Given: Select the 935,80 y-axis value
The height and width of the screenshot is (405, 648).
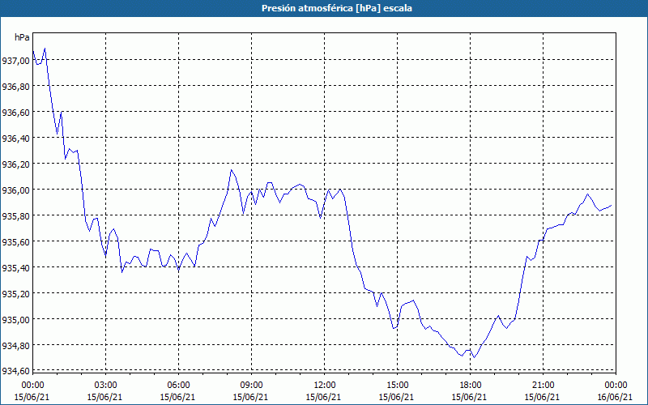Looking at the screenshot, I should pos(15,216).
